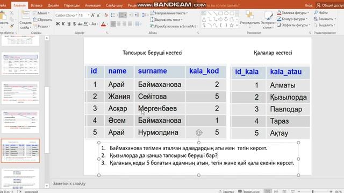Align text to the left
The height and width of the screenshot is (193, 344).
pyautogui.click(x=113, y=24)
